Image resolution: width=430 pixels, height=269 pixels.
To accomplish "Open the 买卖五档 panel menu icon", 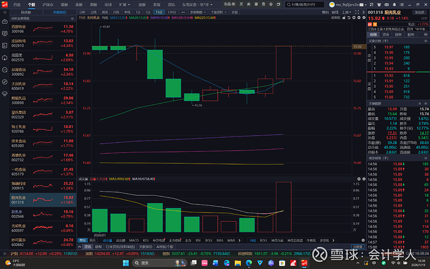I will [x=425, y=41].
